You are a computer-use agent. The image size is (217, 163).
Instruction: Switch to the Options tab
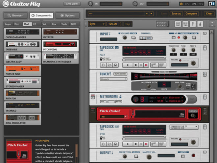68,15
